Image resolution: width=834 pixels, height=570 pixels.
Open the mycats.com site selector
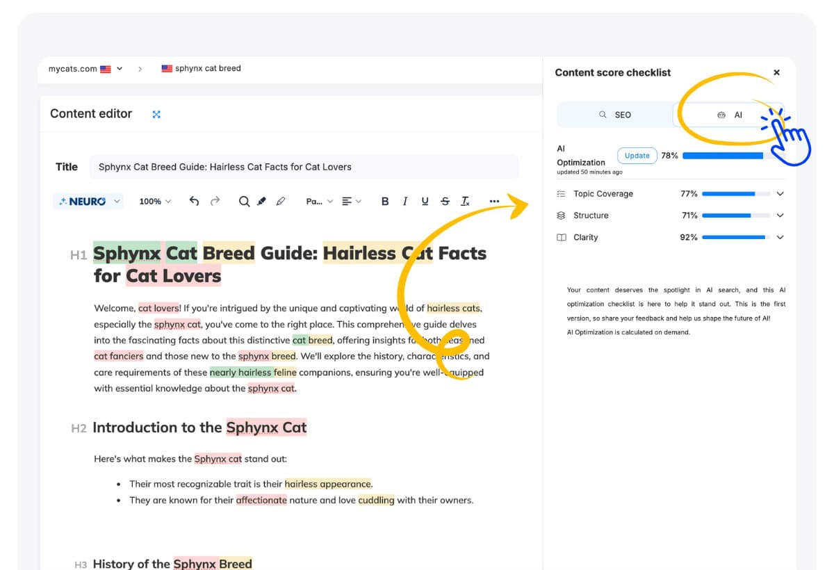pos(83,68)
